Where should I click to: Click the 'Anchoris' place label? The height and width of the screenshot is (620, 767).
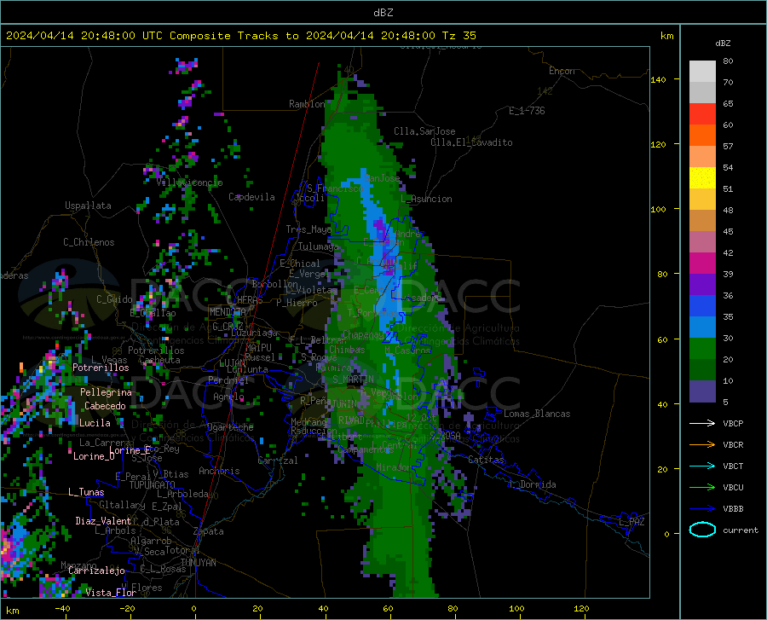(x=219, y=471)
